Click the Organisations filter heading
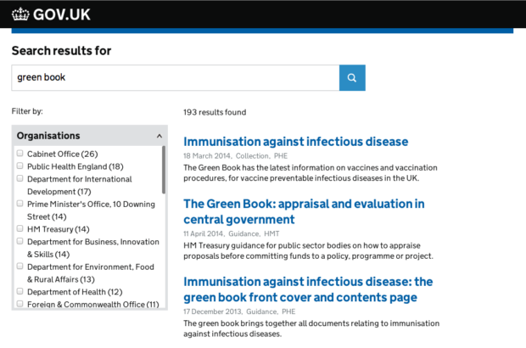The image size is (526, 348). pos(48,136)
